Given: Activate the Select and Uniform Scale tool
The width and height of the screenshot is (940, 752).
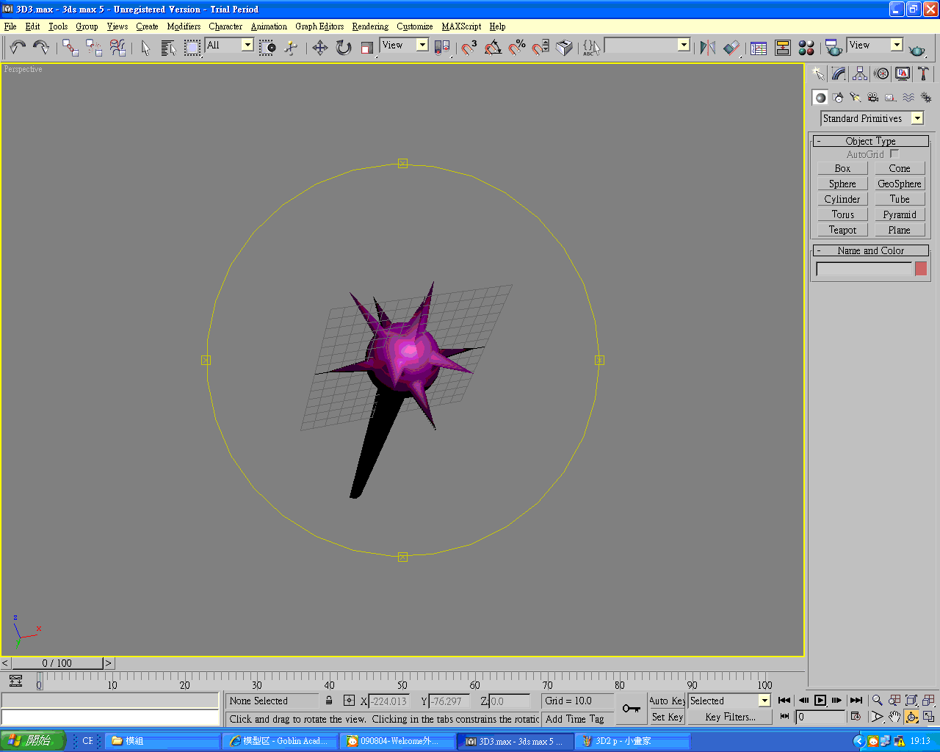Looking at the screenshot, I should pyautogui.click(x=367, y=48).
